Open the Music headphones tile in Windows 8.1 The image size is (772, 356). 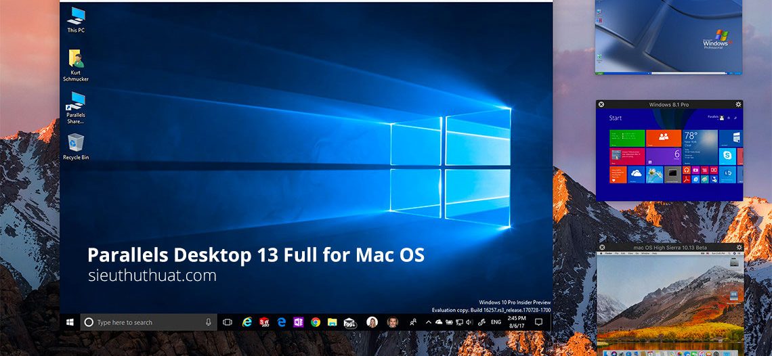[x=687, y=171]
